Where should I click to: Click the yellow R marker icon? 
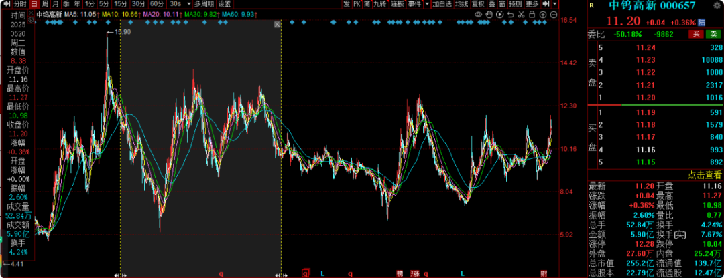[592, 6]
